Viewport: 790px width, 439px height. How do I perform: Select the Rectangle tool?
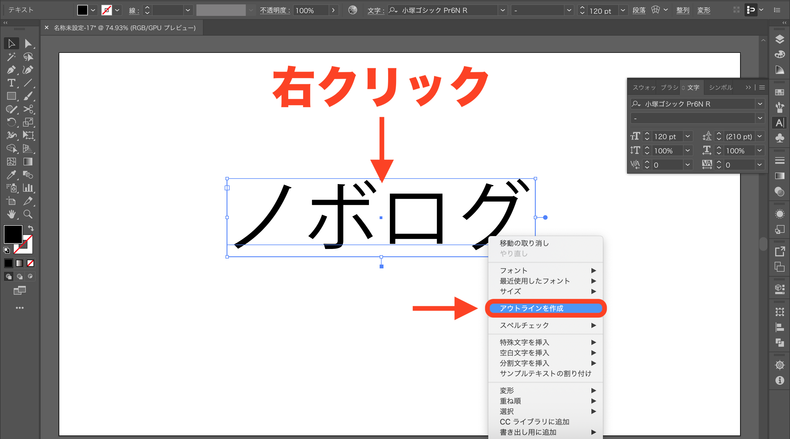coord(11,96)
